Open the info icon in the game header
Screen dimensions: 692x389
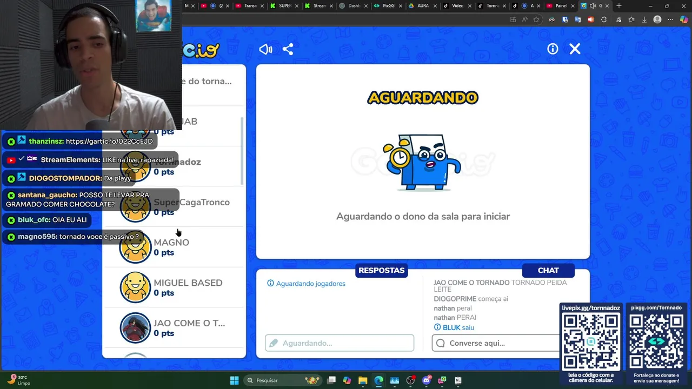(553, 49)
